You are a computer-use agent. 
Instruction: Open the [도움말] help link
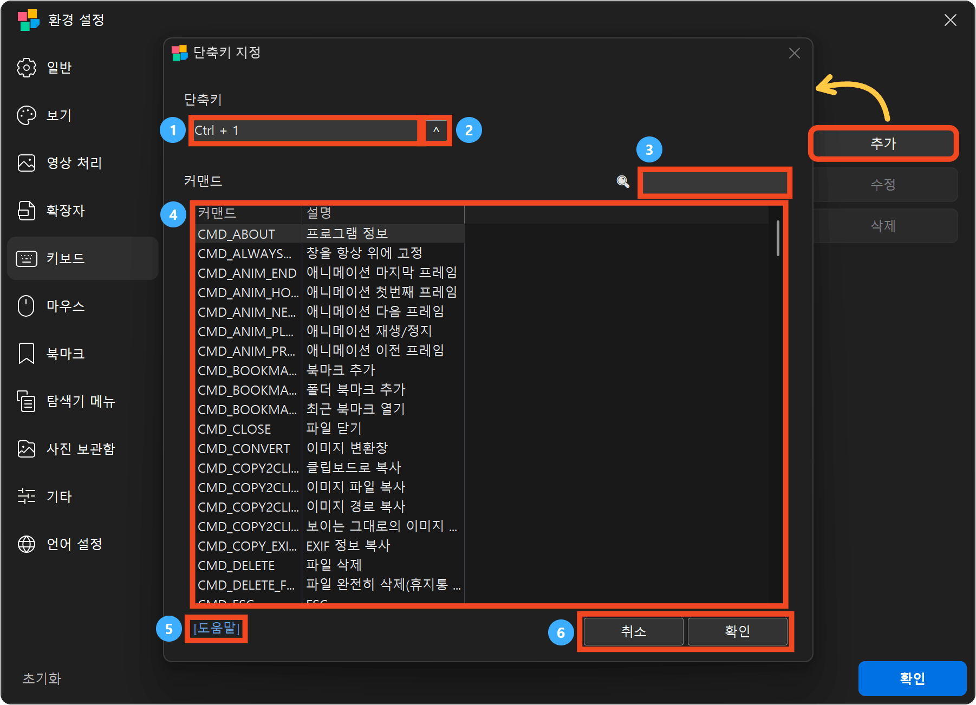point(216,628)
